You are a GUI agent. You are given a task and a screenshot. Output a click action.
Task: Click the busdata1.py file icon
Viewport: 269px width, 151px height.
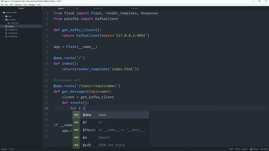(6, 30)
